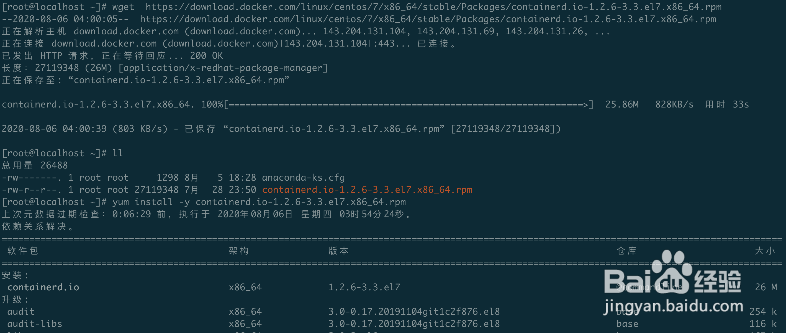This screenshot has width=786, height=333.
Task: Click the 大小 column header
Action: point(765,251)
